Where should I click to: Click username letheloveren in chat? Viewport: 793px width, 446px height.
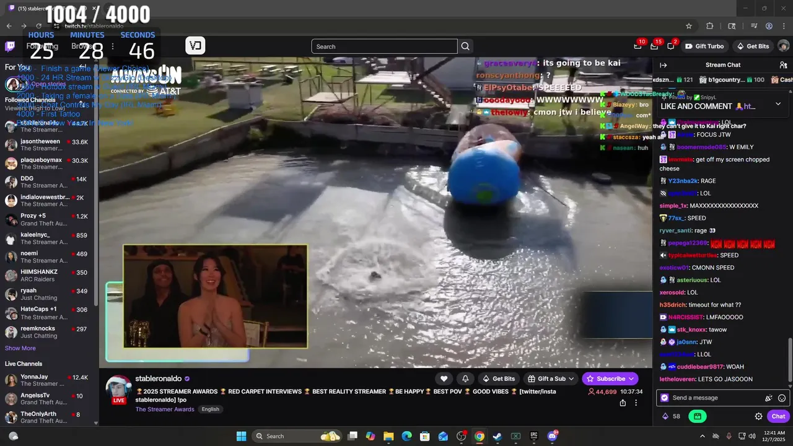coord(677,379)
